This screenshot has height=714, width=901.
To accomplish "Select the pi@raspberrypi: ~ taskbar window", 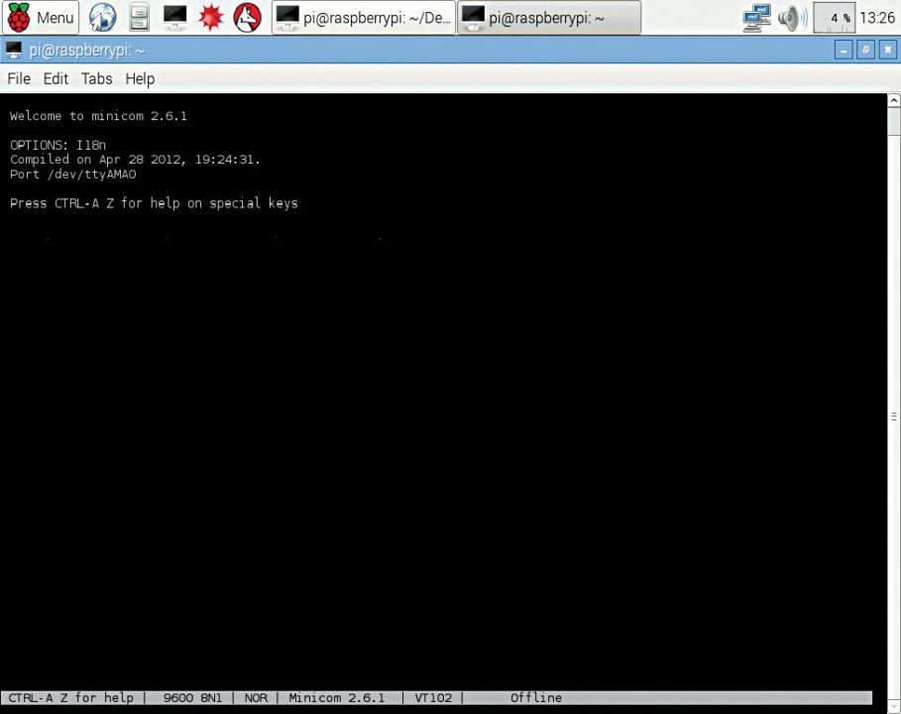I will (x=548, y=17).
